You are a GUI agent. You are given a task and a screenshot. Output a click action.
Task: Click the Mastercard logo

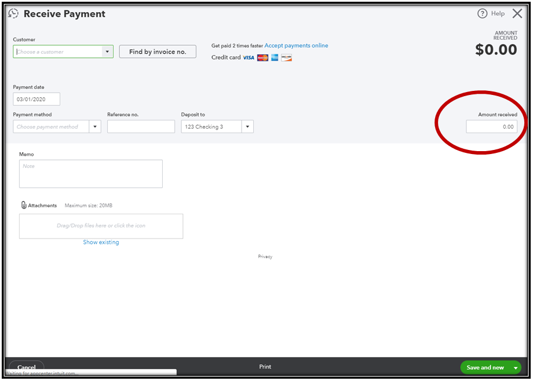[x=262, y=58]
